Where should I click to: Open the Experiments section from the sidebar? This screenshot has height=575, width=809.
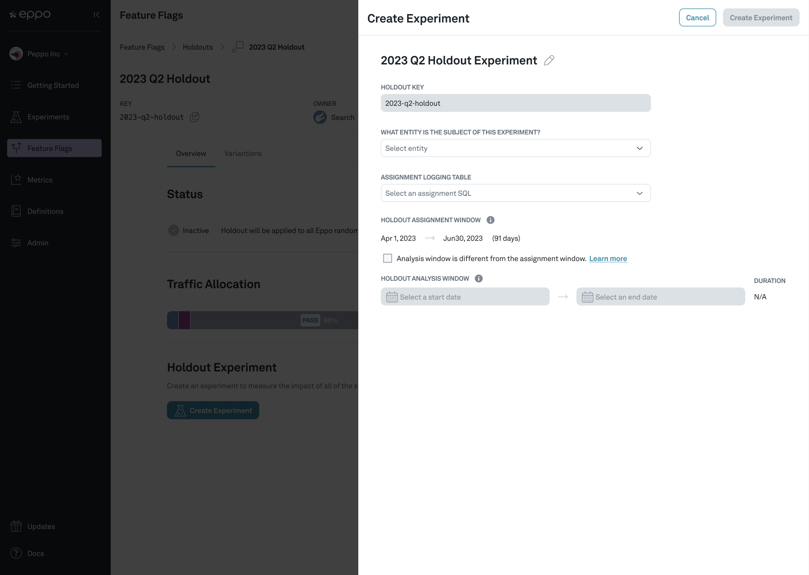click(48, 116)
